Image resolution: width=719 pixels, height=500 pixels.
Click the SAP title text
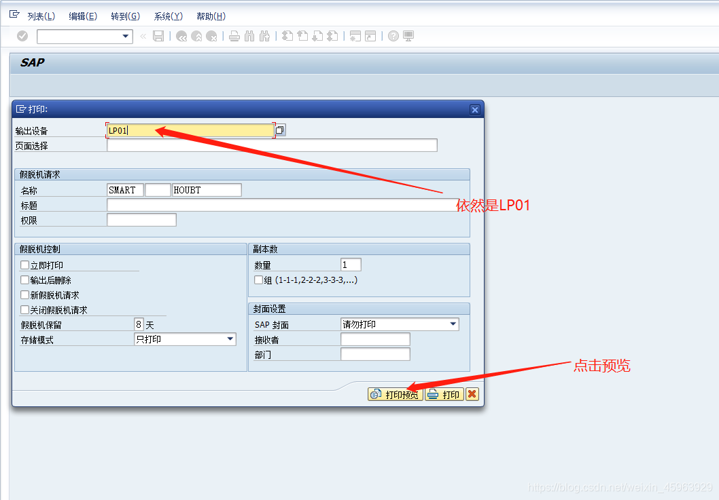click(33, 62)
